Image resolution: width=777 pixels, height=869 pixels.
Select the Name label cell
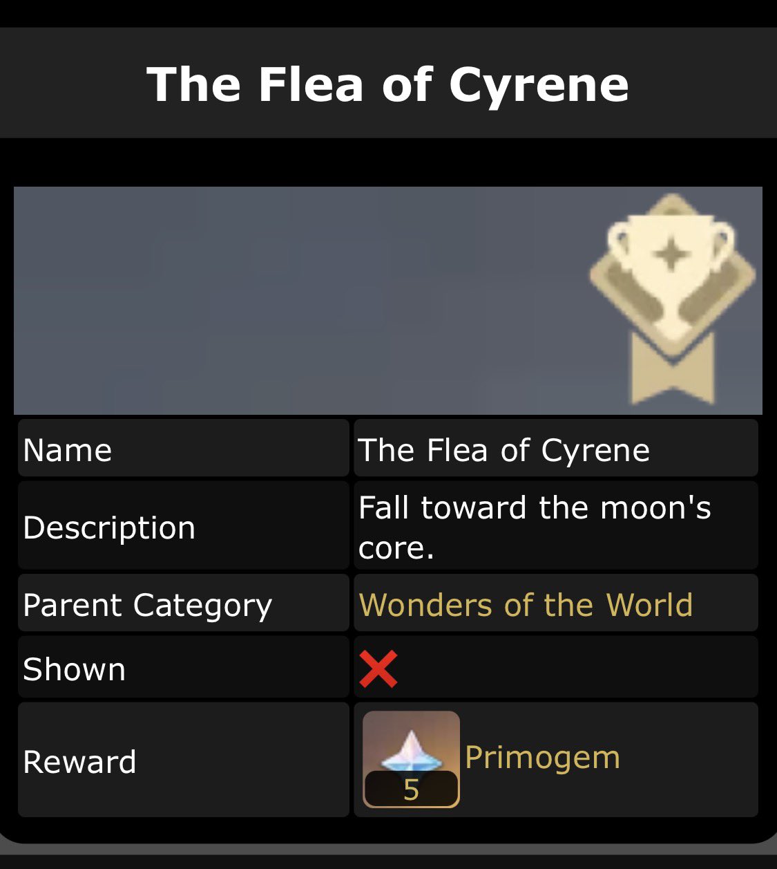(x=184, y=448)
